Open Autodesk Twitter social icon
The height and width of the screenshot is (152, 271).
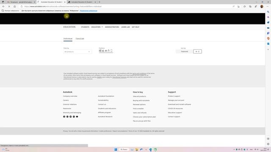(x=71, y=117)
